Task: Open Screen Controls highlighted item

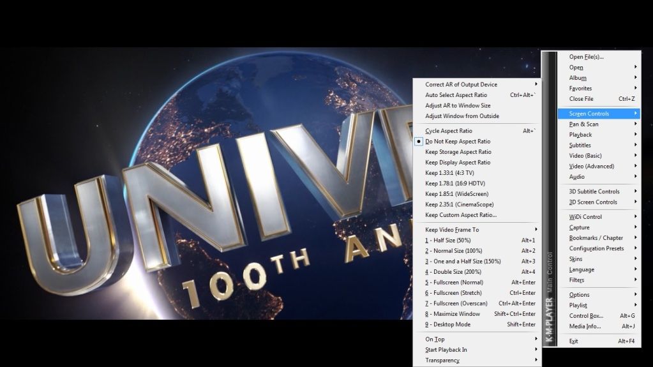Action: [x=599, y=114]
